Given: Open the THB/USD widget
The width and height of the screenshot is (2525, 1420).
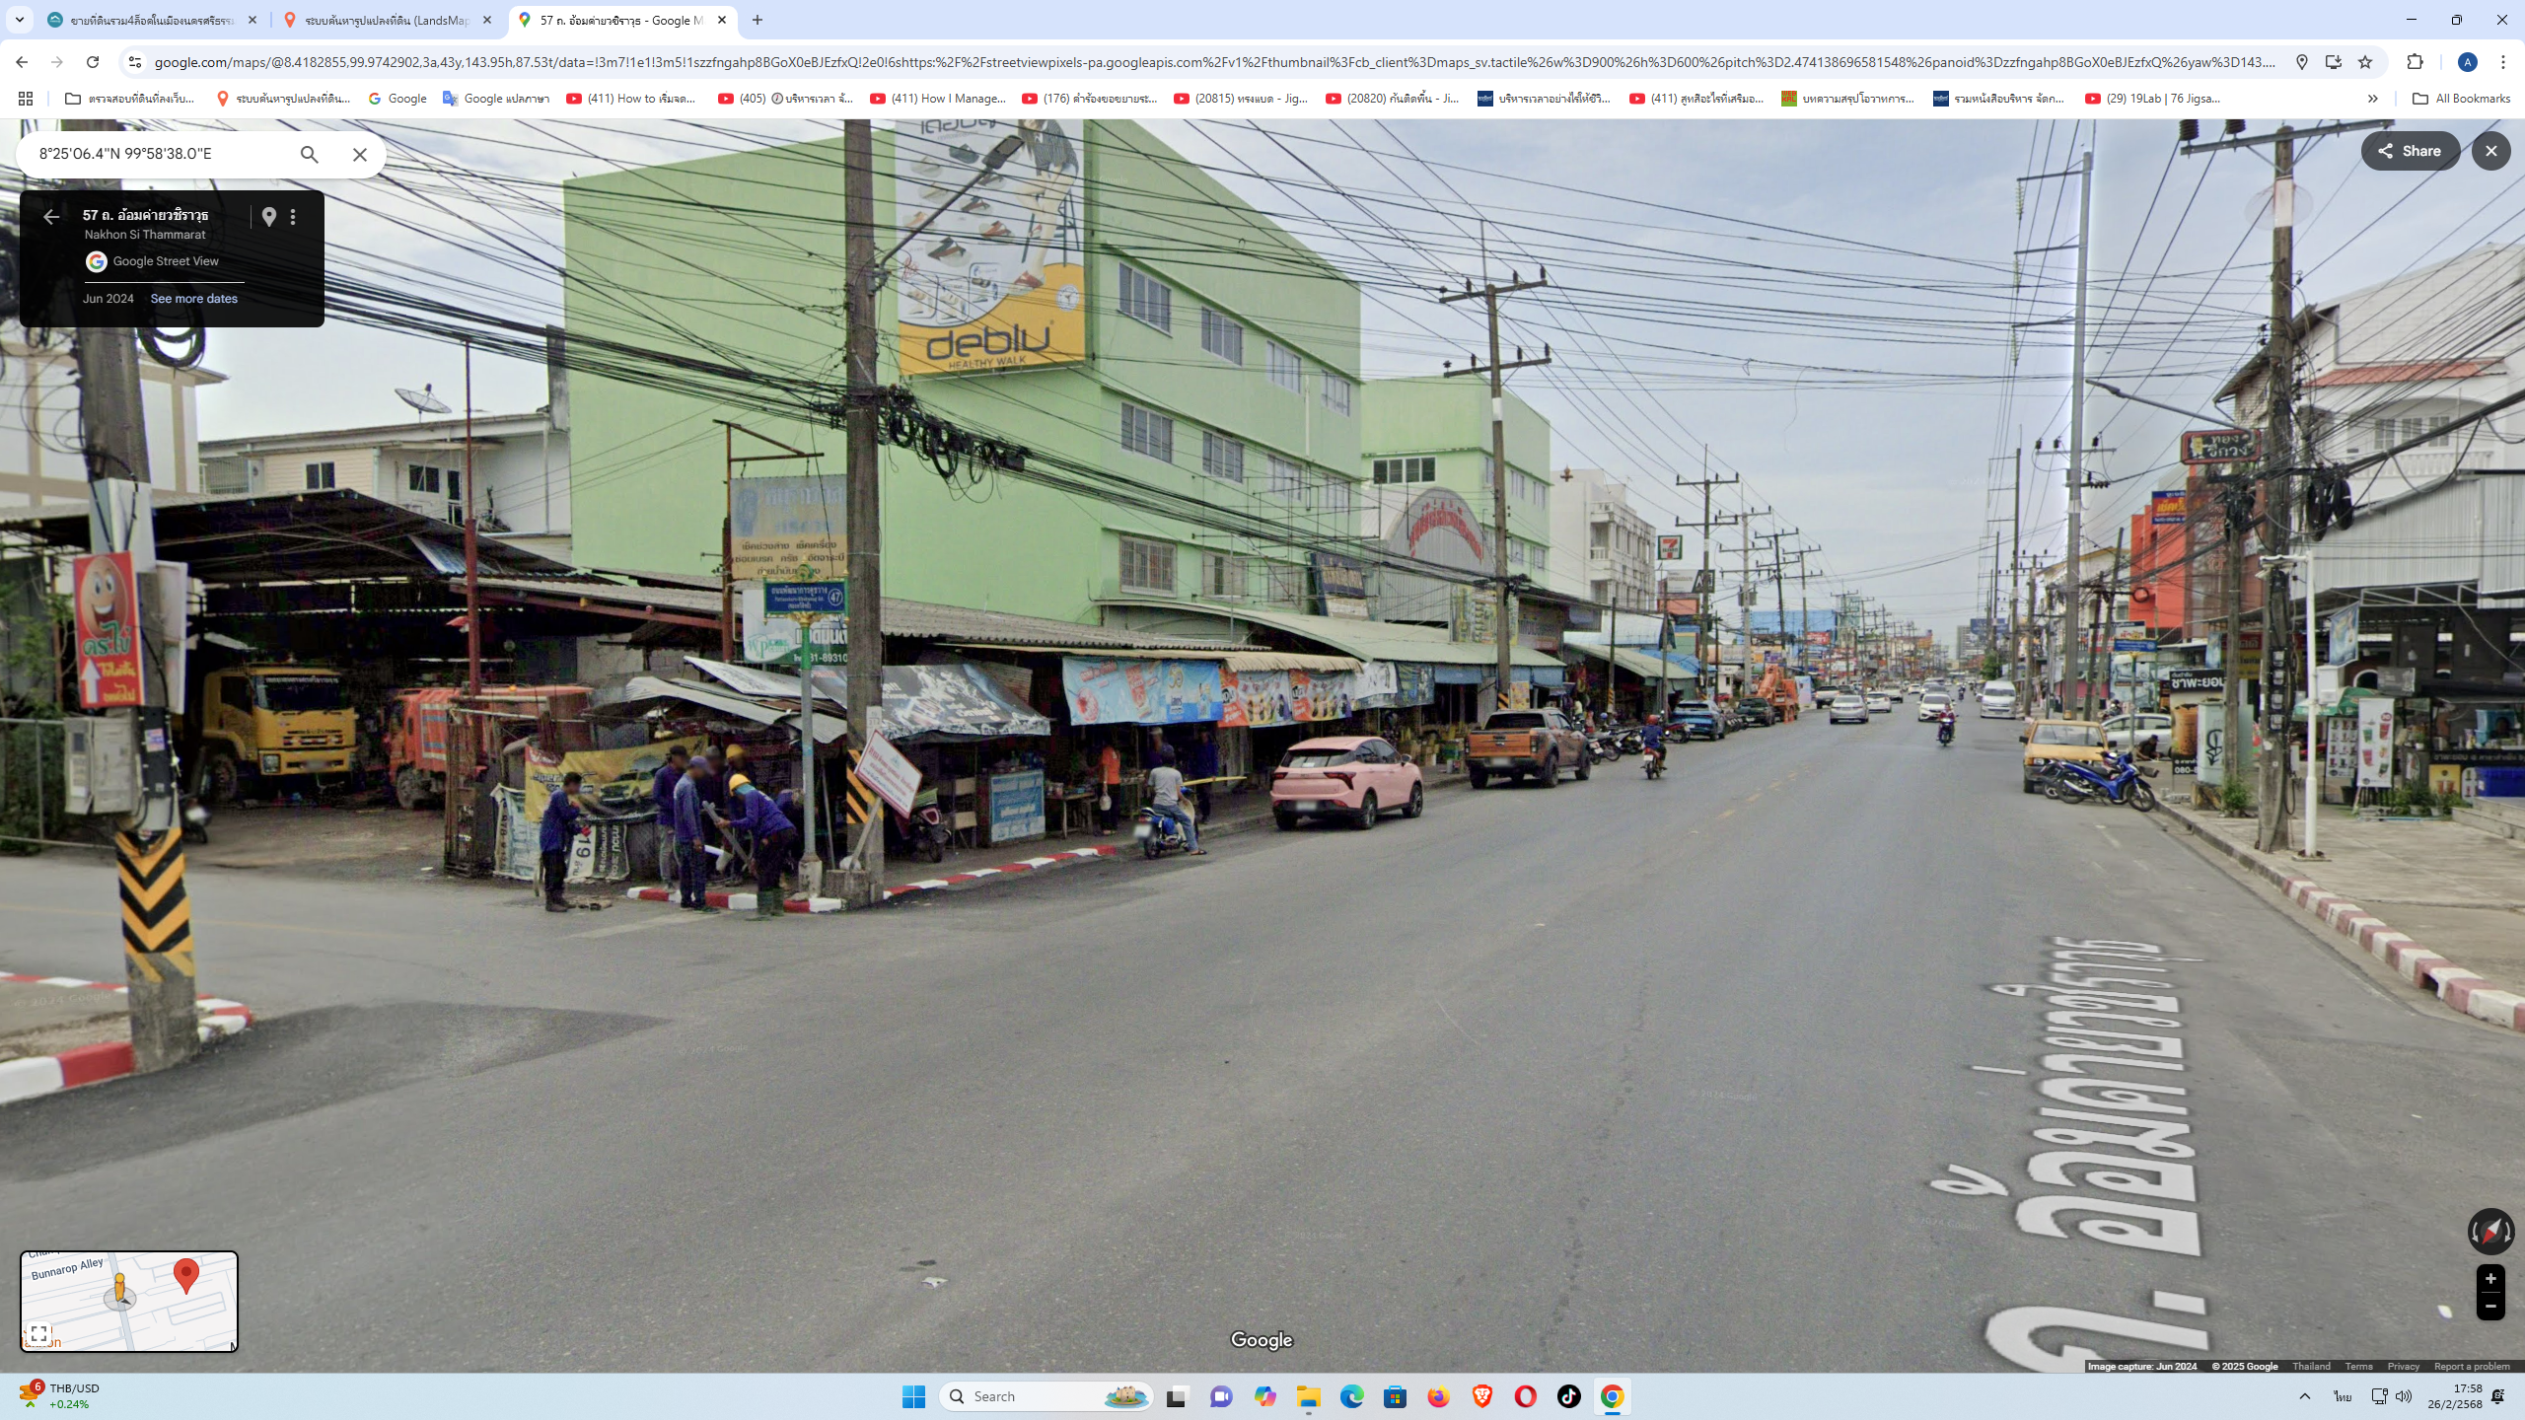Looking at the screenshot, I should click(59, 1396).
